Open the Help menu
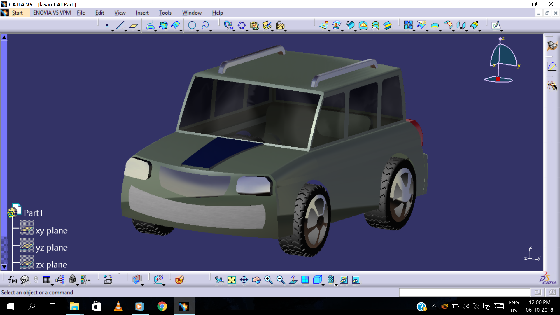The height and width of the screenshot is (315, 560). tap(217, 13)
